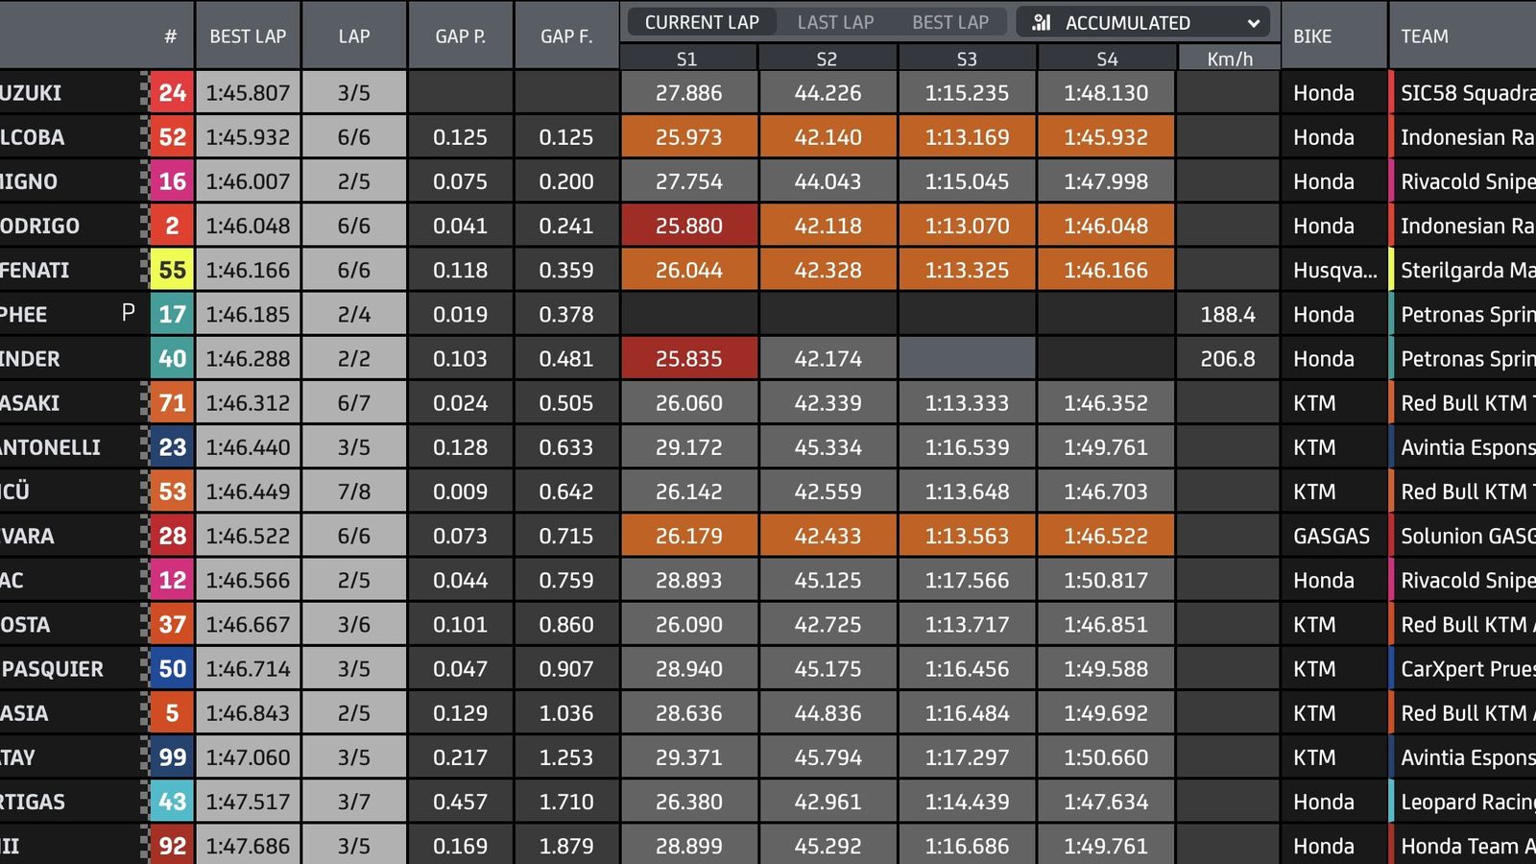Select the CURRENT LAP tab

(701, 21)
